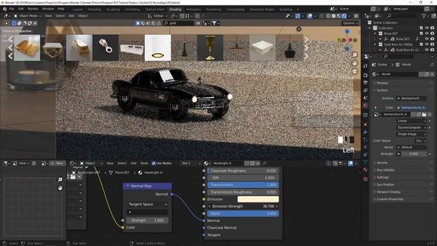Click the blue Z axis gizmo ball

347,31
